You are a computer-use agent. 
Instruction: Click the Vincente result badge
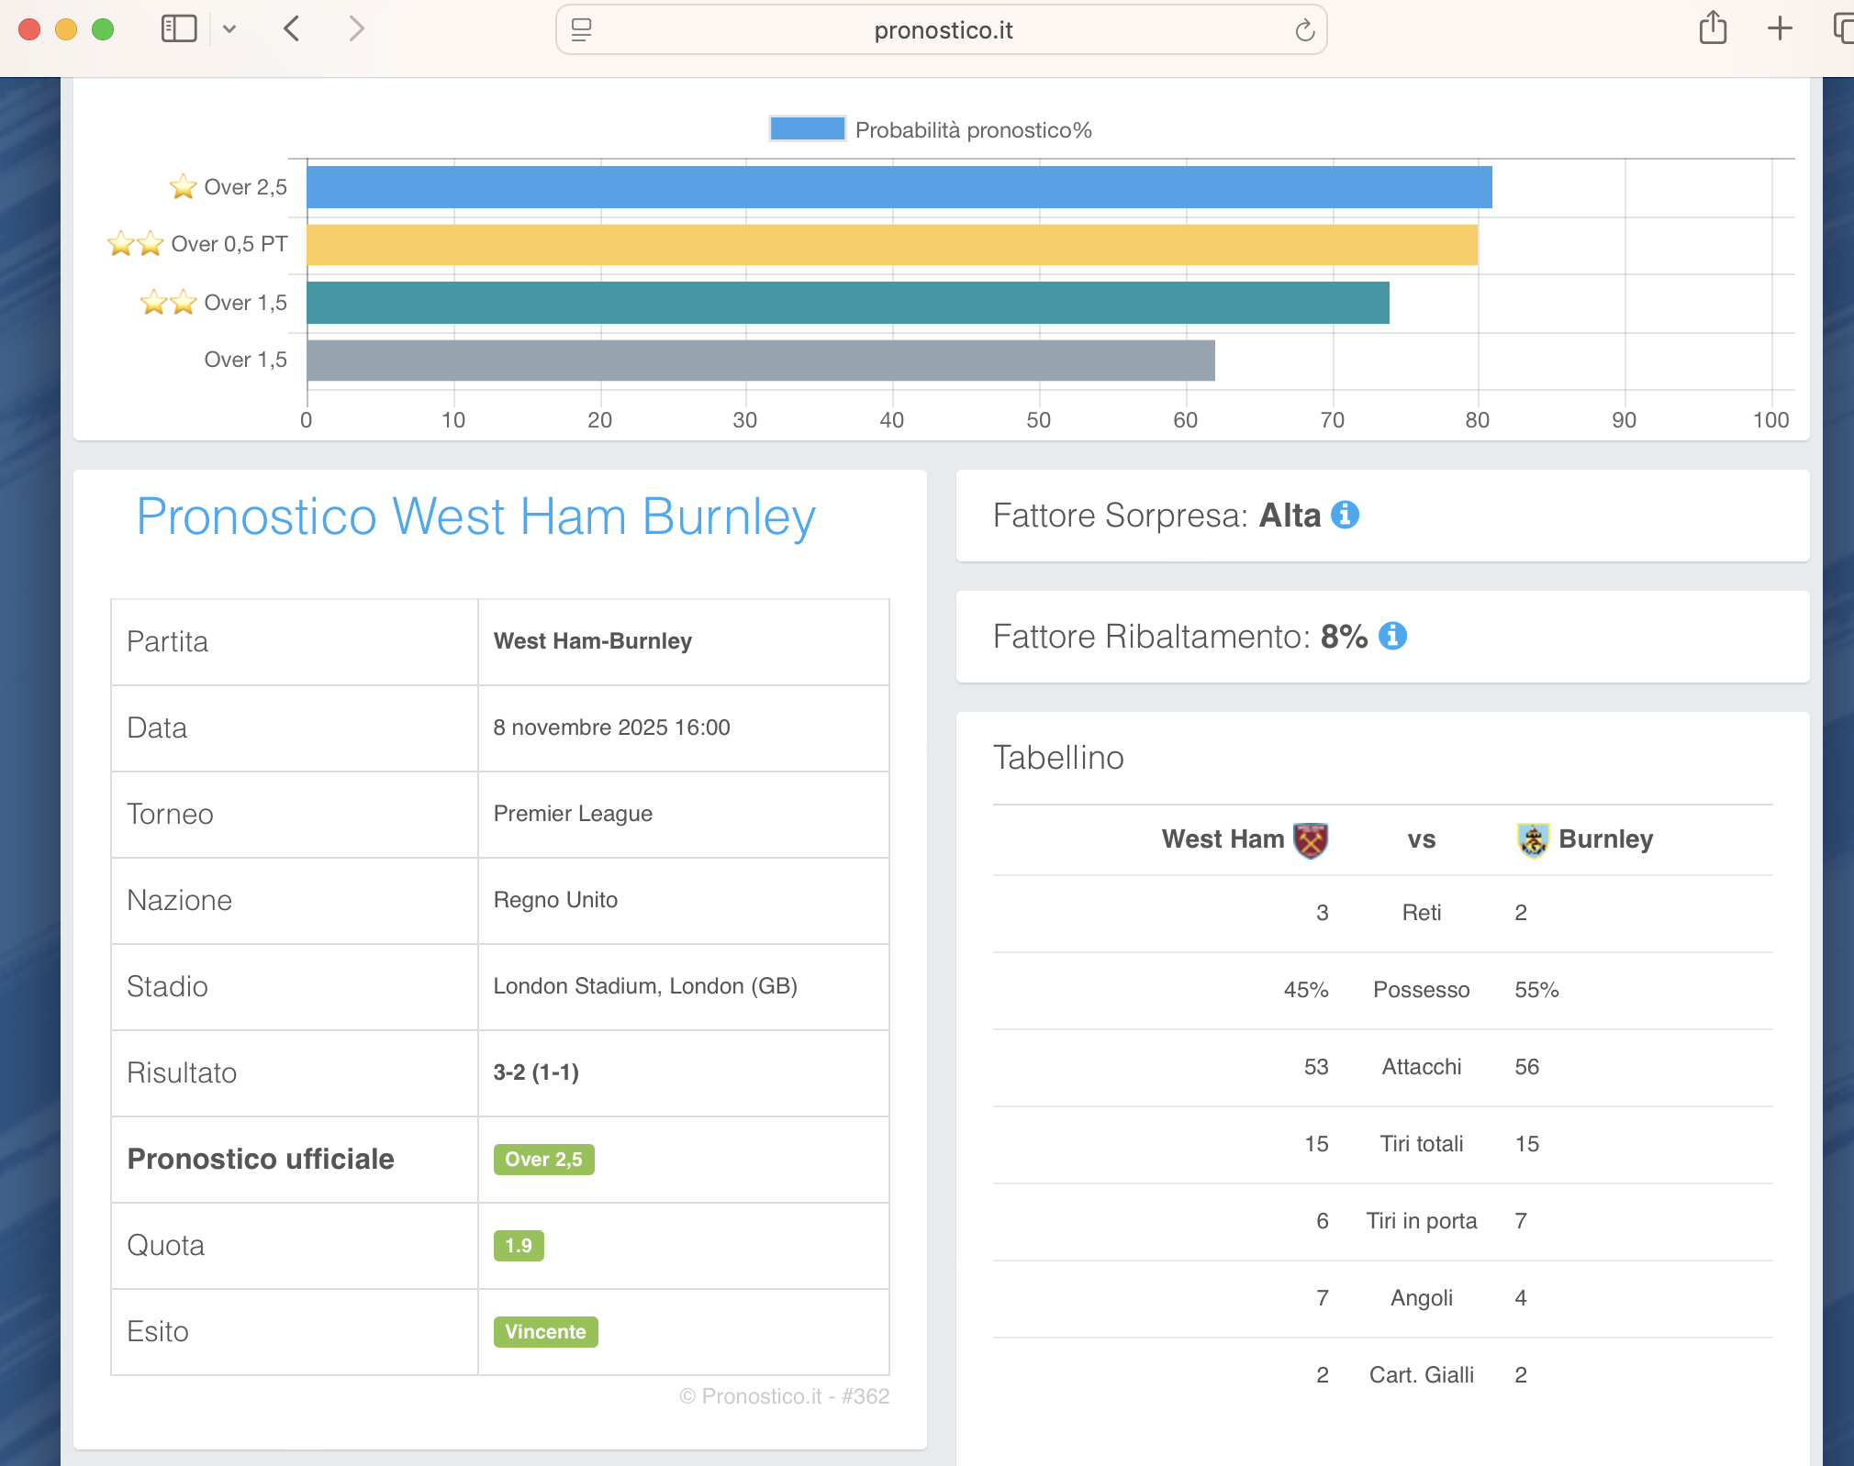click(x=545, y=1331)
